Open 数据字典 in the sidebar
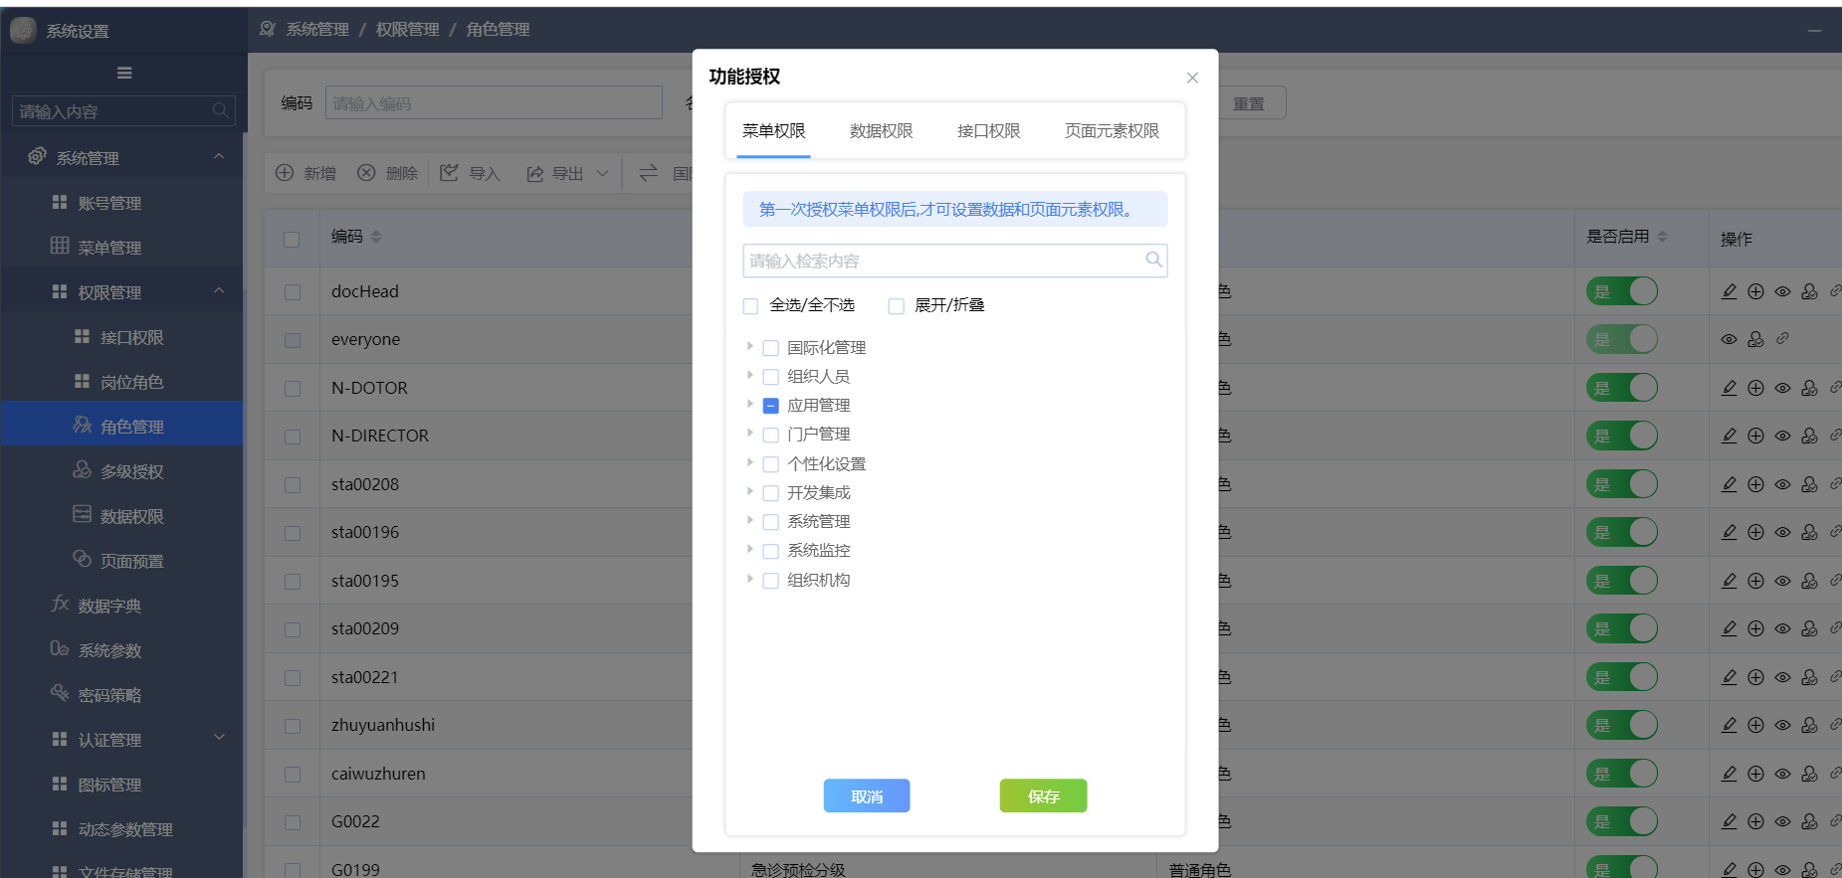 click(121, 606)
